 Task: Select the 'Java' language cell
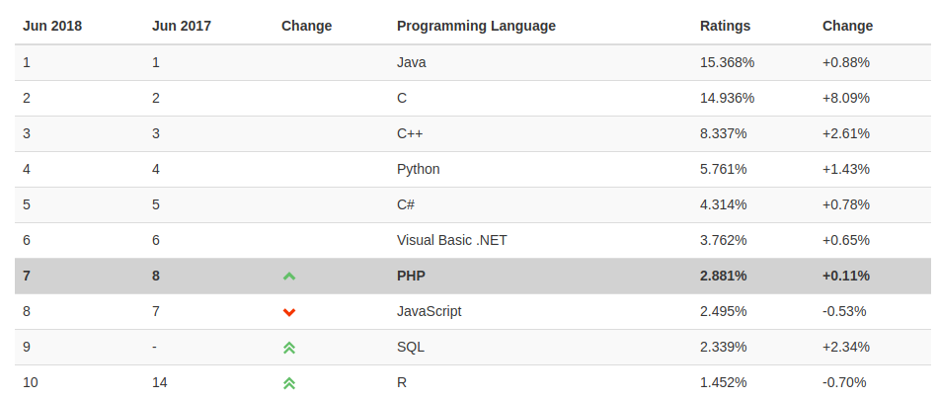pyautogui.click(x=412, y=62)
